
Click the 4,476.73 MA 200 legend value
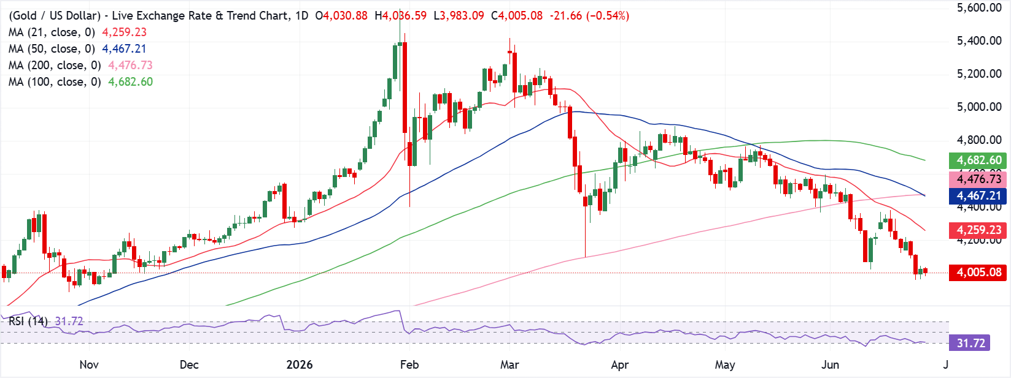tap(130, 66)
